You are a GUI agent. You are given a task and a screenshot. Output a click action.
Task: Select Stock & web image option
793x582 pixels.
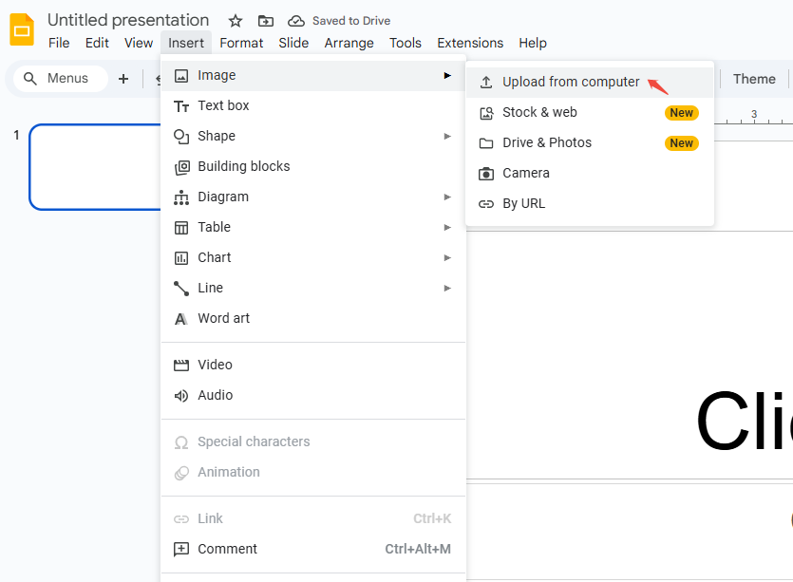tap(539, 113)
